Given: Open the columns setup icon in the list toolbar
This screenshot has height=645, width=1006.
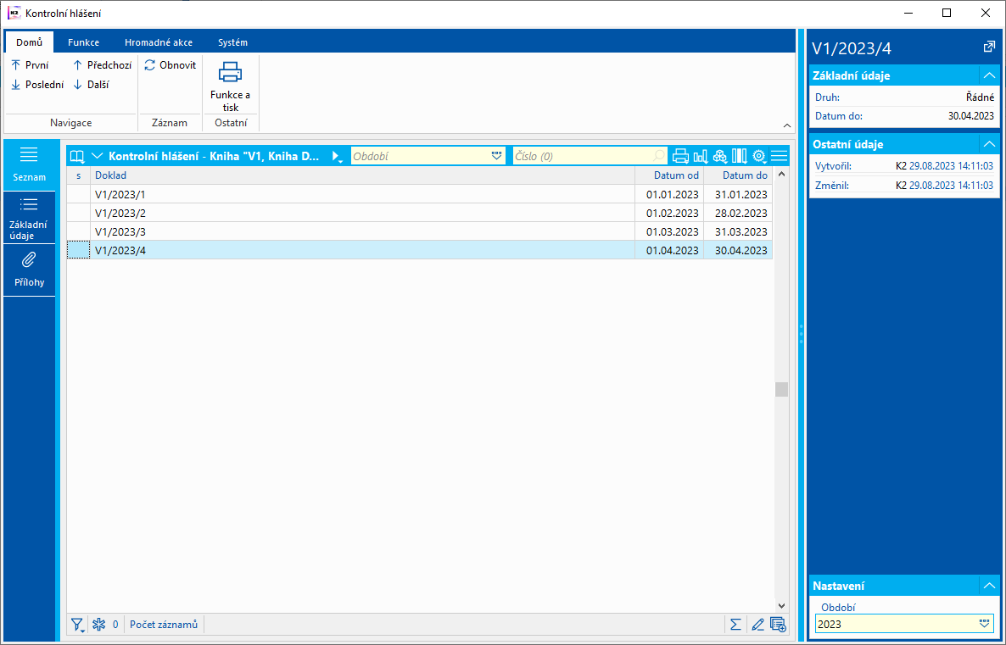Looking at the screenshot, I should point(740,156).
